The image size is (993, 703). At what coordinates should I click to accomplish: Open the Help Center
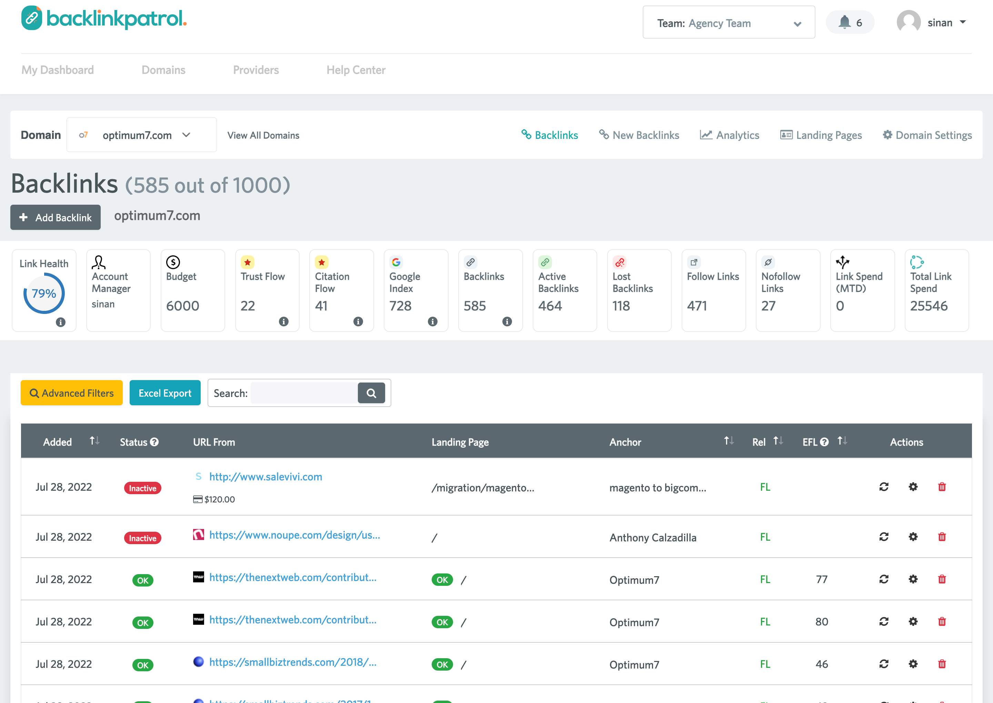click(356, 70)
